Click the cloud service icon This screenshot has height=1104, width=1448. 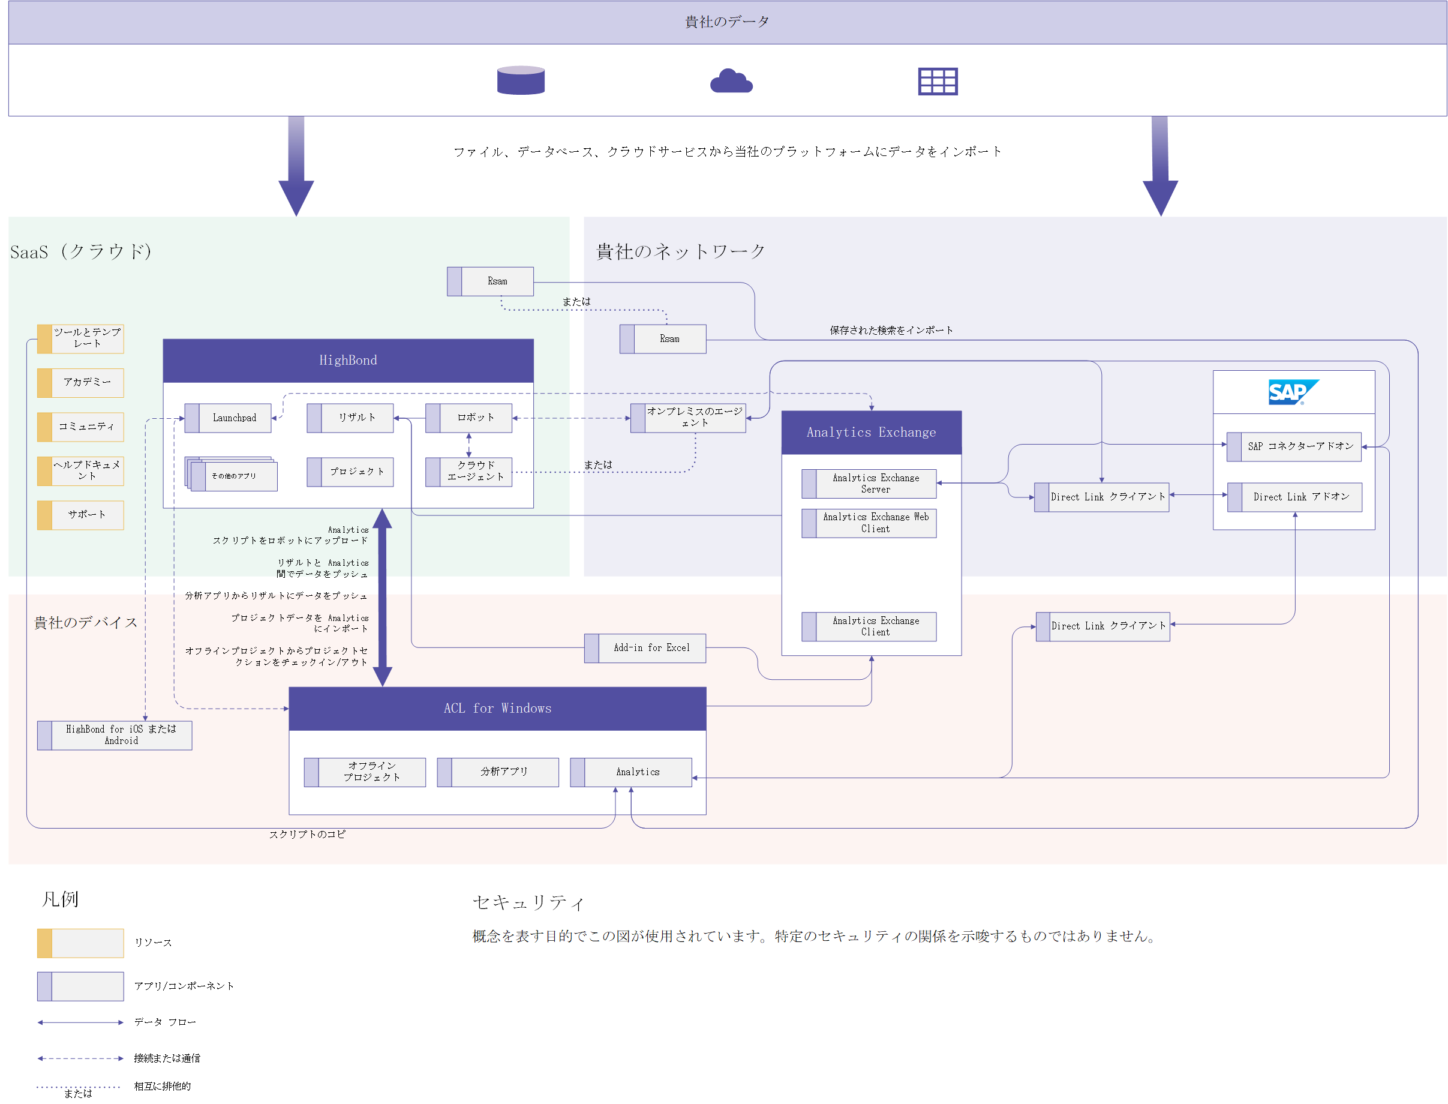click(x=731, y=81)
